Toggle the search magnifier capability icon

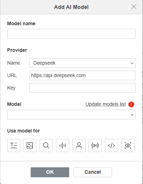(46, 145)
